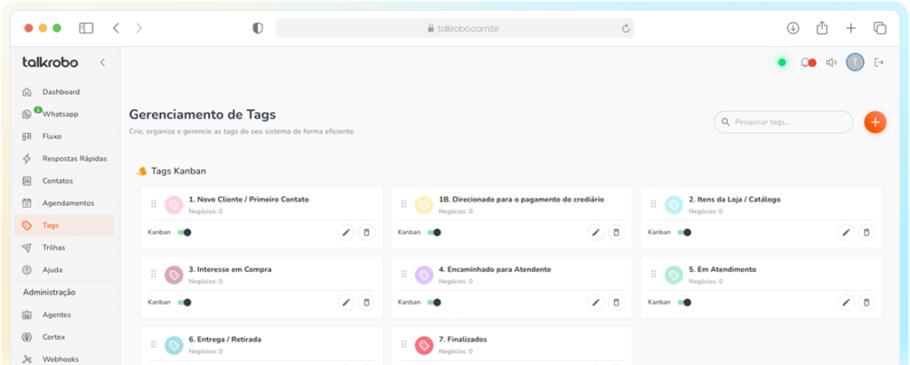Click the orange add new tag button

pyautogui.click(x=874, y=123)
